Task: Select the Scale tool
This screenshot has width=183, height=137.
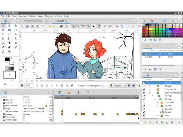Action: pos(16,26)
